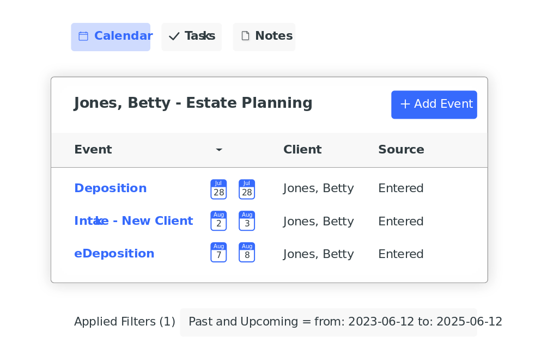Open the Intake - New Client event
The height and width of the screenshot is (362, 535).
(x=133, y=221)
